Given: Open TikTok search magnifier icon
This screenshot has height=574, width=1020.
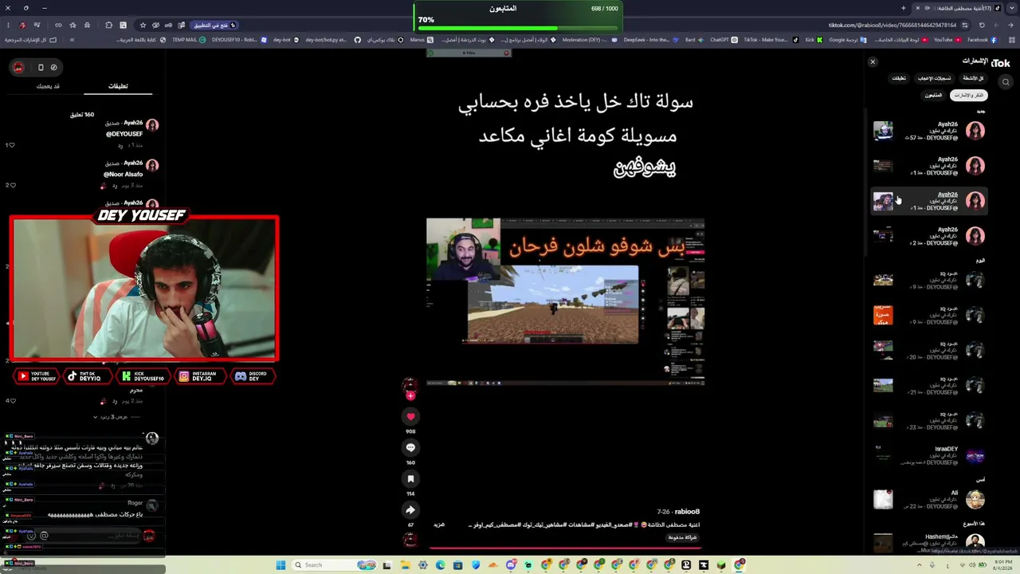Looking at the screenshot, I should click(1006, 82).
